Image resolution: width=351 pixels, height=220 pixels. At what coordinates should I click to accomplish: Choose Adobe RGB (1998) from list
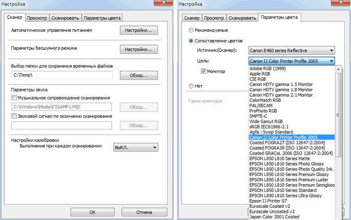(292, 69)
